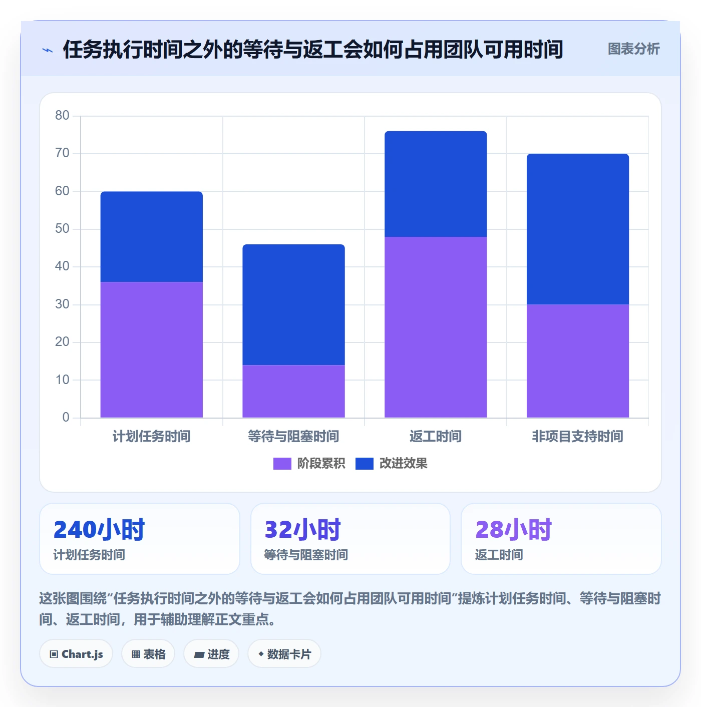The image size is (701, 707).
Task: Click the blue segment of 返工时间 bar
Action: [436, 184]
